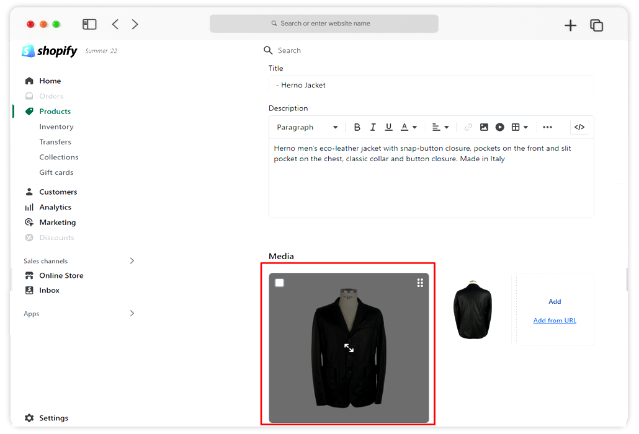Click the insert link icon
The height and width of the screenshot is (434, 639).
(x=468, y=127)
